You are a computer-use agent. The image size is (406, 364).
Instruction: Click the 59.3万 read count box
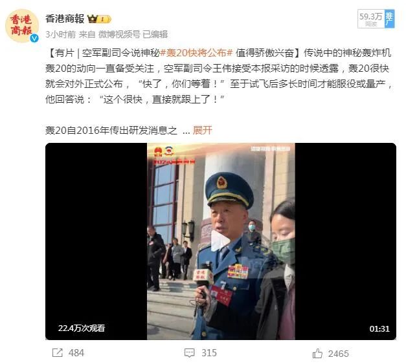(x=371, y=19)
